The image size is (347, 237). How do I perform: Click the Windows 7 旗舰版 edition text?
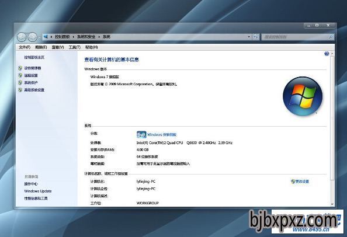coord(105,77)
